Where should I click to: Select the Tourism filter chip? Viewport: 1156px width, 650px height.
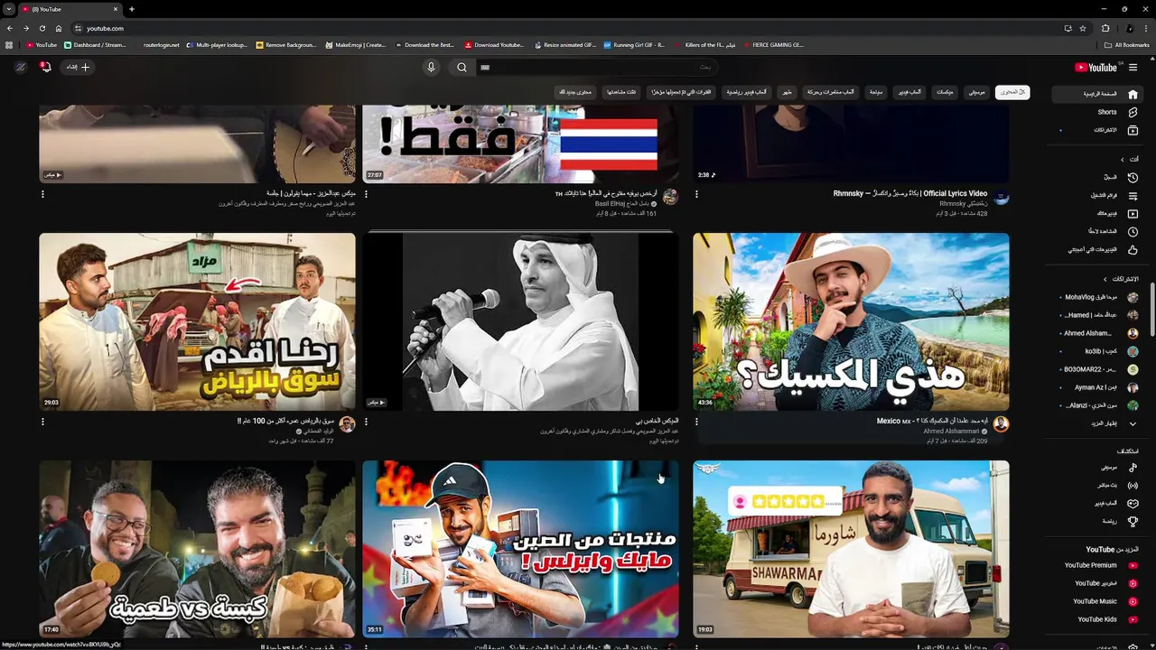click(x=876, y=92)
